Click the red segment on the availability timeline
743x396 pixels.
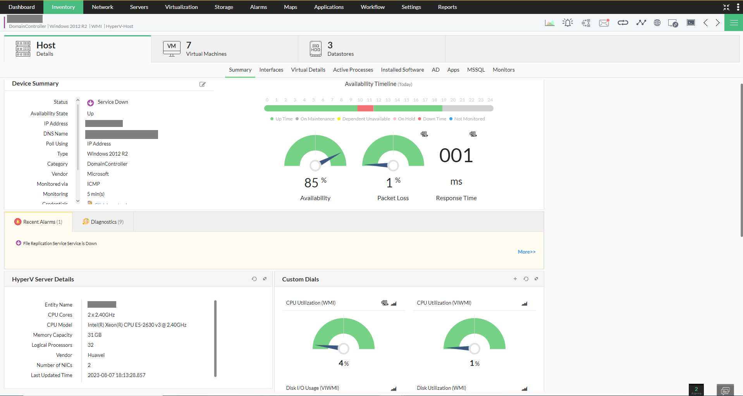pyautogui.click(x=365, y=108)
